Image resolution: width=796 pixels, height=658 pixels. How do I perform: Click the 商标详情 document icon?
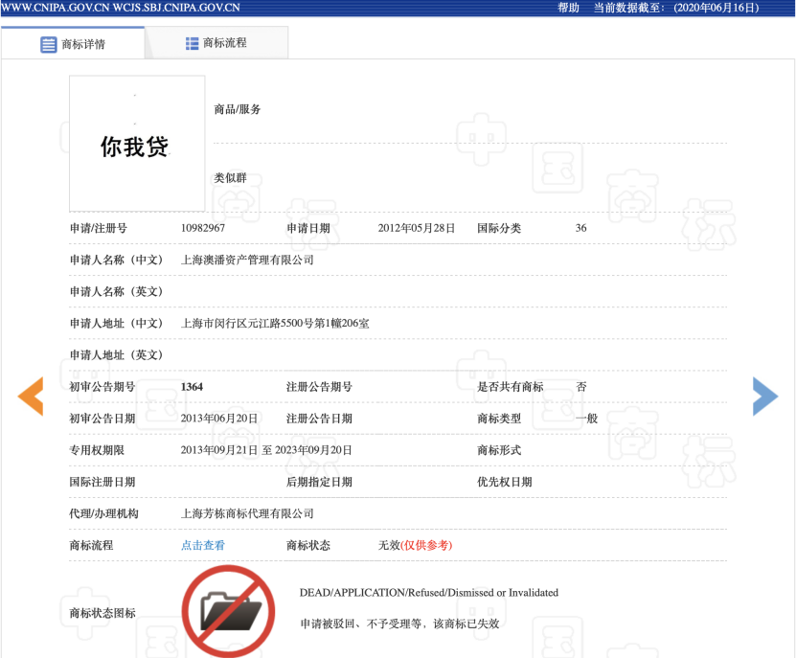pos(48,44)
